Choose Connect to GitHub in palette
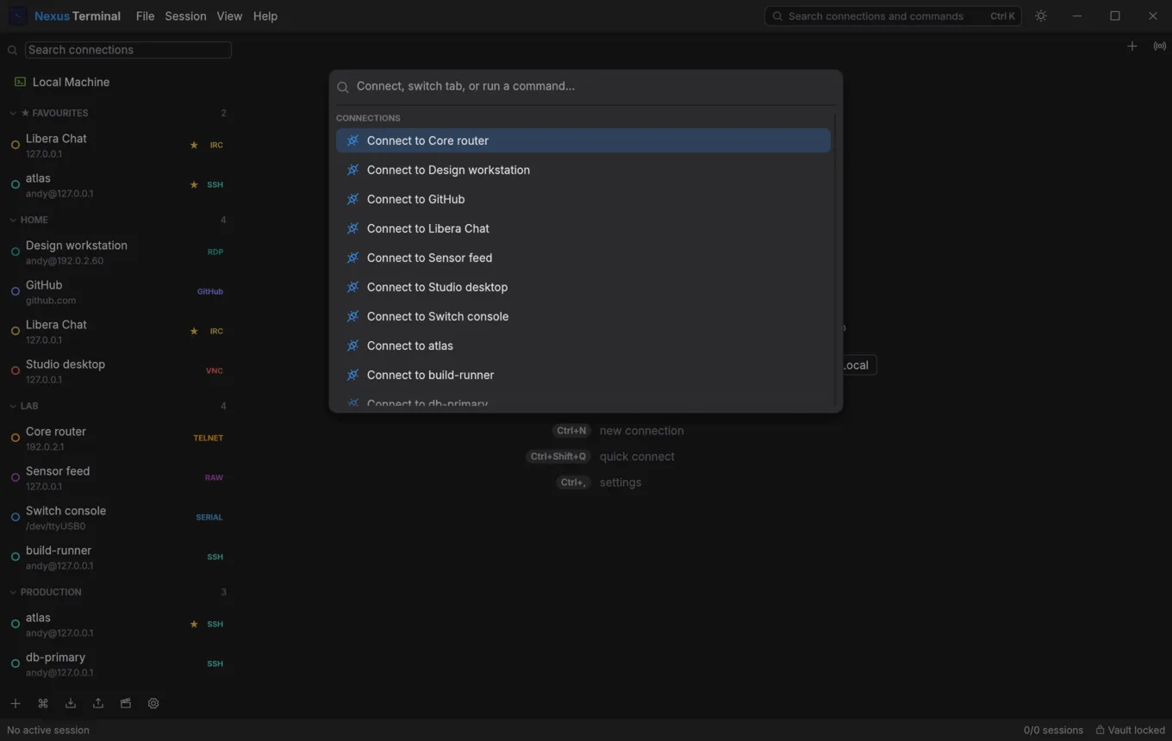 click(583, 199)
